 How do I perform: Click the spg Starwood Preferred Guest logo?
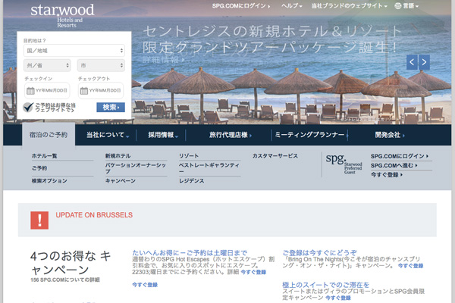click(x=344, y=164)
